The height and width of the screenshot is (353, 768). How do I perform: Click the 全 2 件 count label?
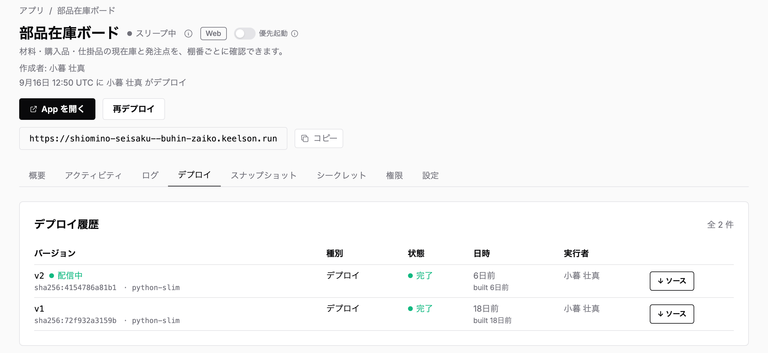[720, 225]
